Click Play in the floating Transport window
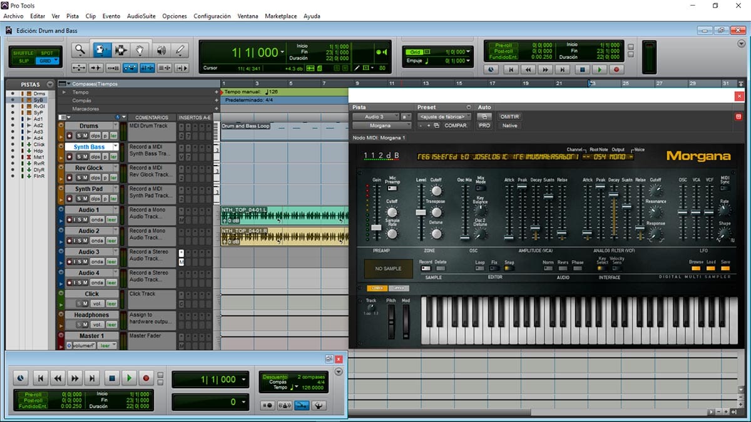751x422 pixels. tap(129, 378)
